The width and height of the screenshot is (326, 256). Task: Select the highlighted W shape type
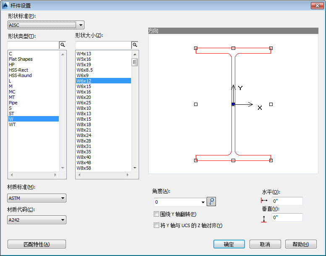(34, 119)
